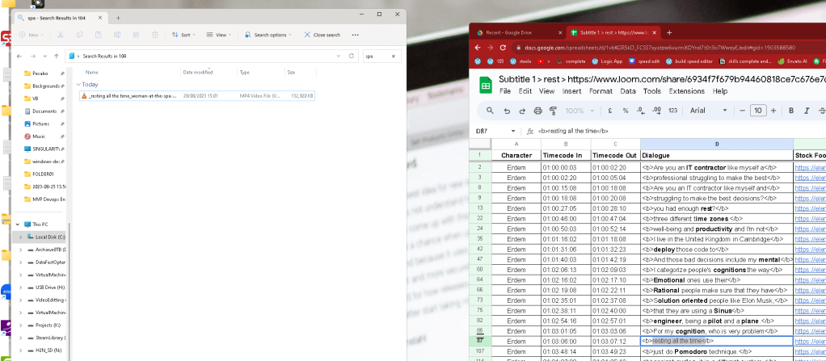This screenshot has height=361, width=826.
Task: Click the Paste icon in File Explorer
Action: [x=98, y=35]
